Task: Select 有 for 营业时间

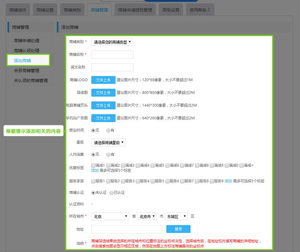Action: tap(109, 130)
